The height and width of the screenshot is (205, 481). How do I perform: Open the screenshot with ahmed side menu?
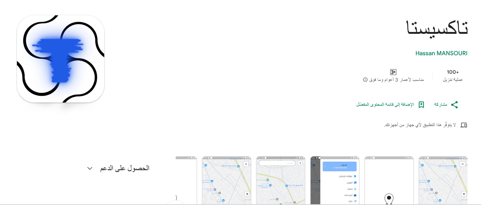334,180
